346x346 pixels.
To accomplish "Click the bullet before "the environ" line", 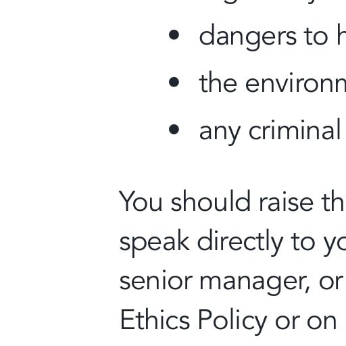I will [x=174, y=82].
